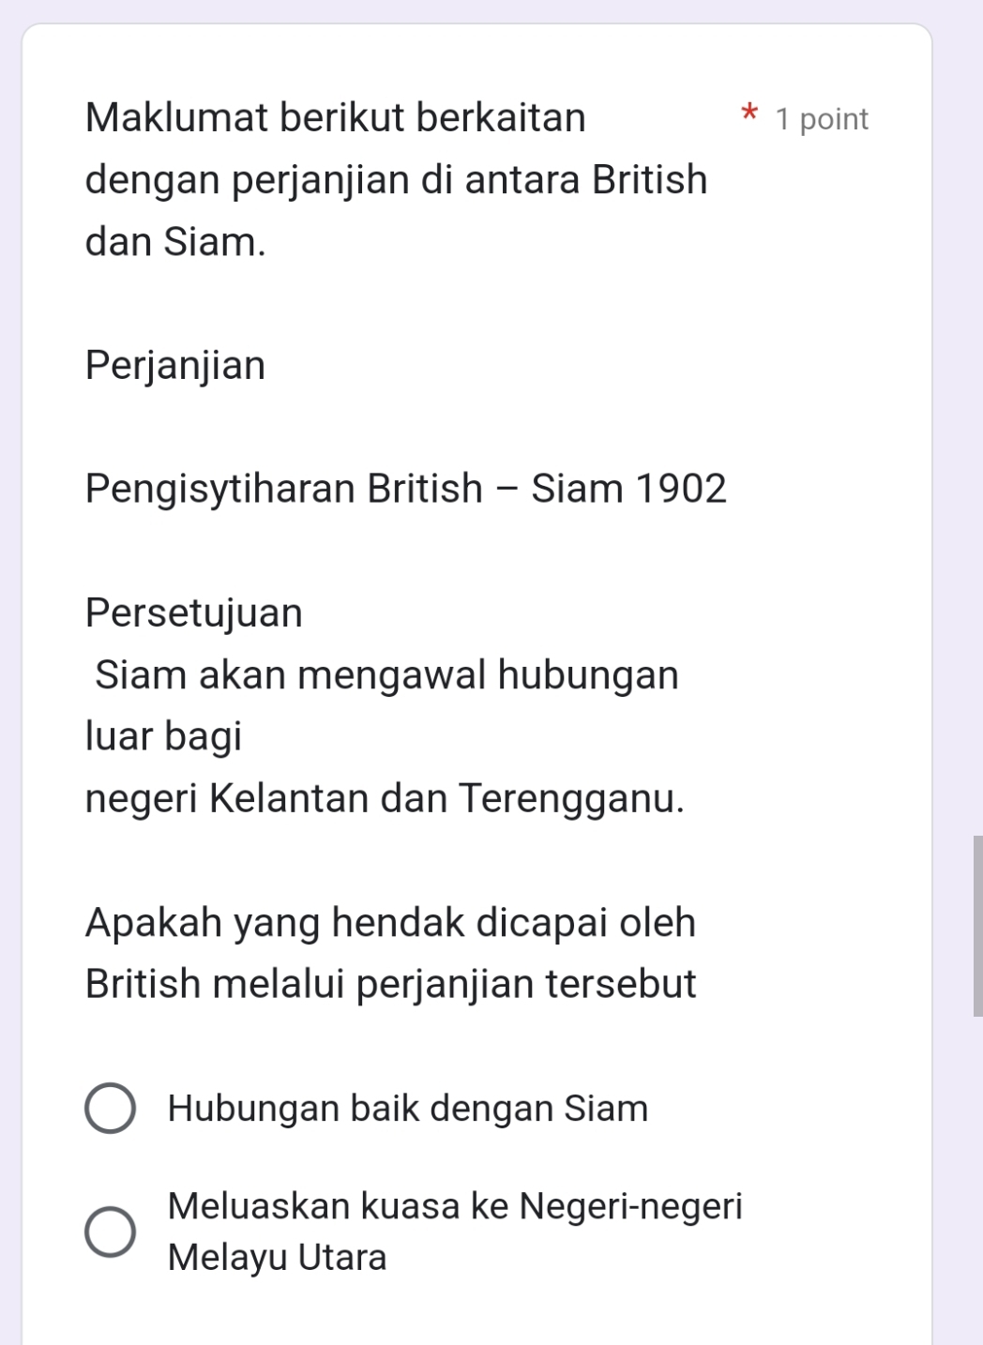
Task: Click the '1 point' score label
Action: pos(823,119)
